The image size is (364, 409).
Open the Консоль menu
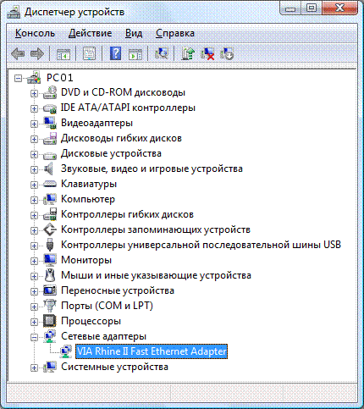(35, 33)
